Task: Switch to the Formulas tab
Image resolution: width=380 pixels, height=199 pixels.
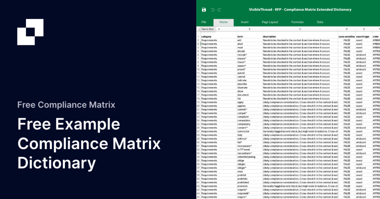Action: (x=297, y=22)
